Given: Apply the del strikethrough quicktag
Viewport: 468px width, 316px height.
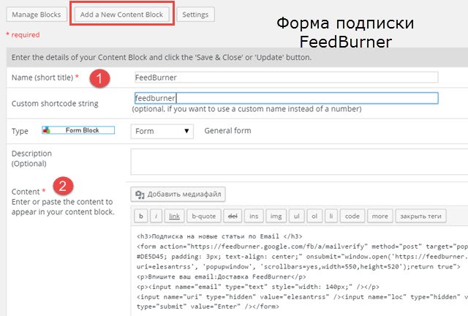Looking at the screenshot, I should pos(233,216).
